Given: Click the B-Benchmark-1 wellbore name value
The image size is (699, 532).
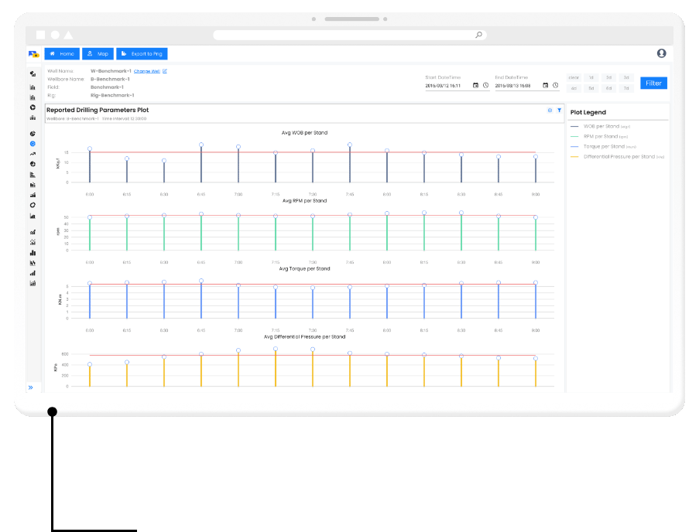Looking at the screenshot, I should point(110,79).
